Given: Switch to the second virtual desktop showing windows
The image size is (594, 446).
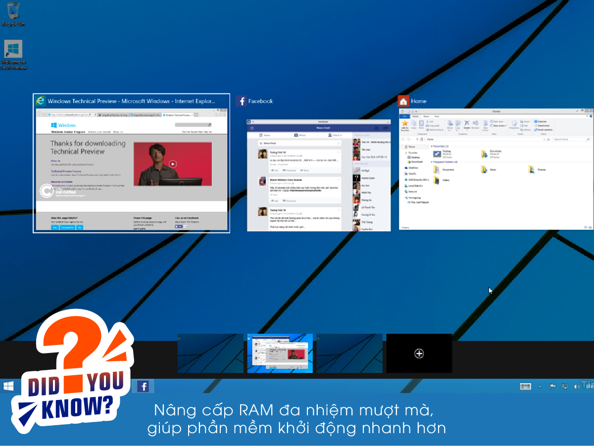Looking at the screenshot, I should click(x=280, y=353).
